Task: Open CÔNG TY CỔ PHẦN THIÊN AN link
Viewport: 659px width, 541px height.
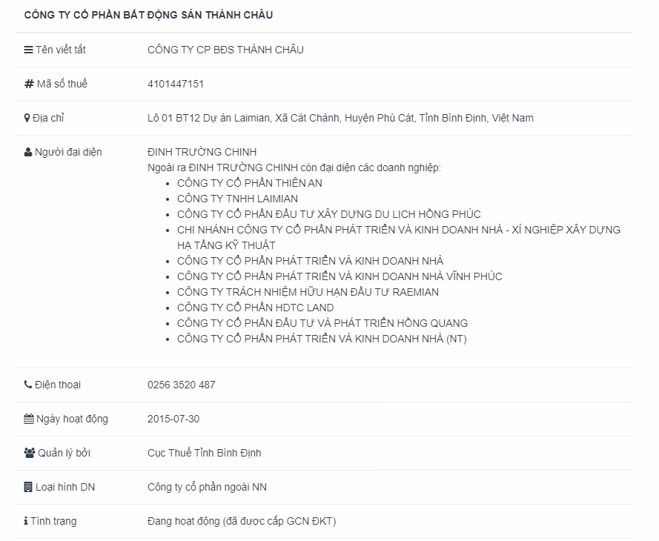Action: tap(250, 183)
